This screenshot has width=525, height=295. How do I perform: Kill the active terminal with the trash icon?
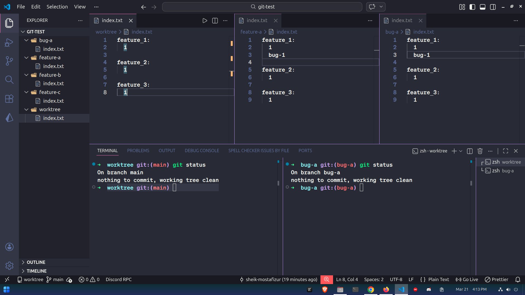480,151
